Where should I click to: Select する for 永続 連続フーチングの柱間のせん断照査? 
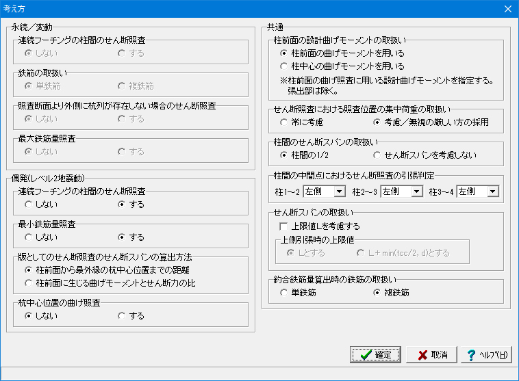[131, 53]
